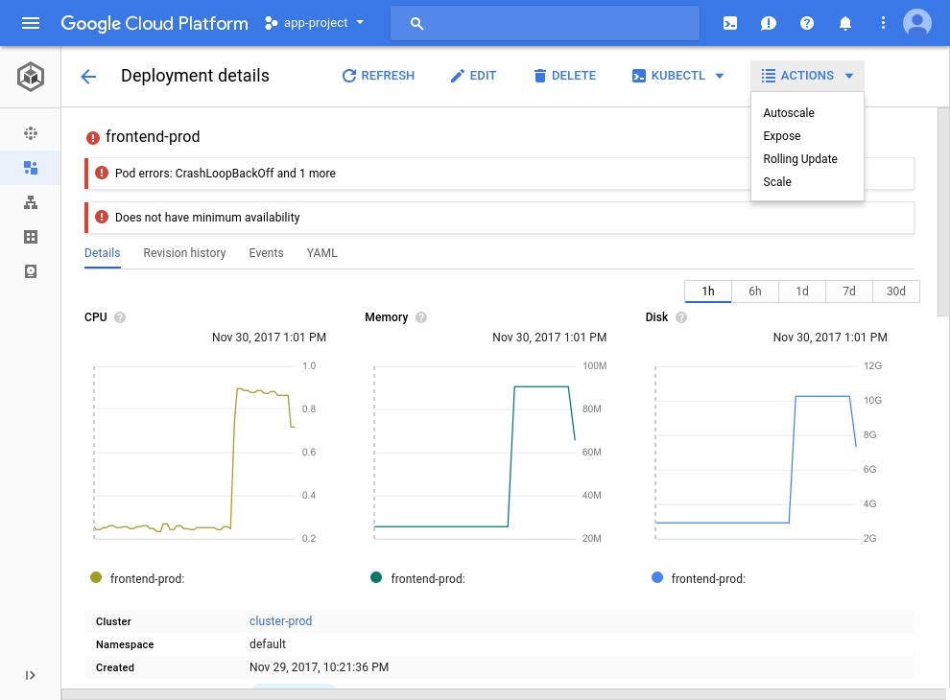Open the ACTIONS dropdown

click(x=805, y=75)
